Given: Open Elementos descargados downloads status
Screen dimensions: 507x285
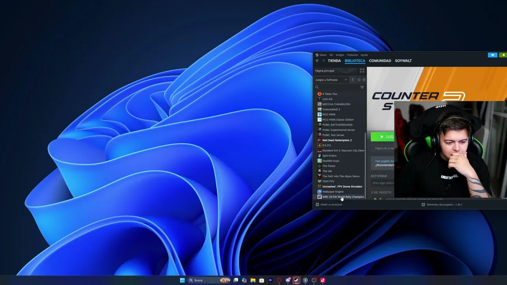Looking at the screenshot, I should (x=444, y=205).
